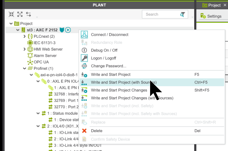The image size is (228, 151).
Task: Click the shield icon next to st3
Action: click(62, 30)
